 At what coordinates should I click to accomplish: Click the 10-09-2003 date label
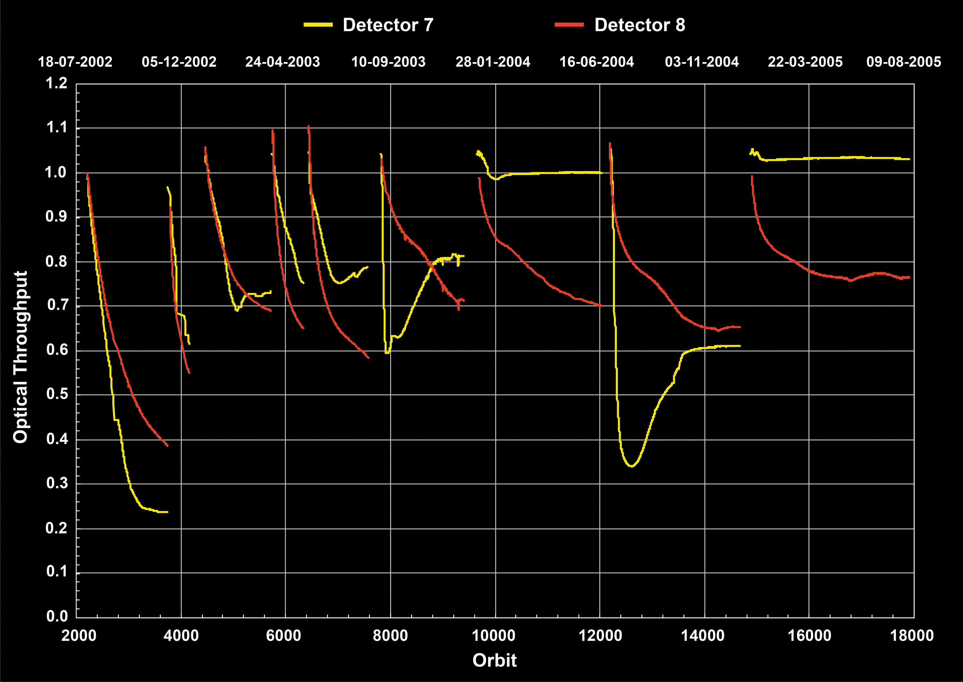tap(388, 62)
